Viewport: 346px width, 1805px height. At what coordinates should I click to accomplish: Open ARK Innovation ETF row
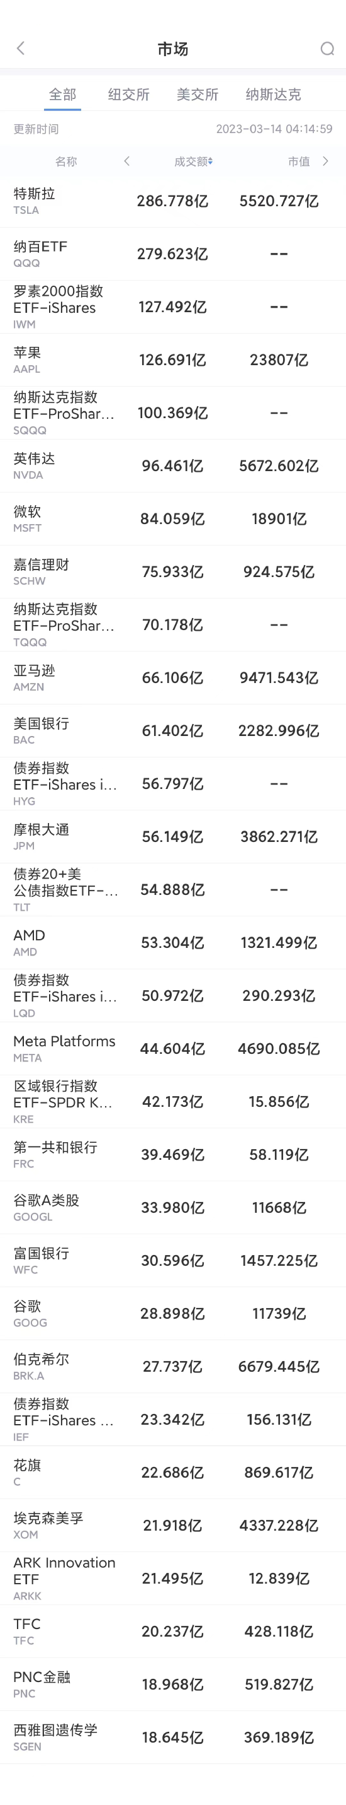point(172,1579)
